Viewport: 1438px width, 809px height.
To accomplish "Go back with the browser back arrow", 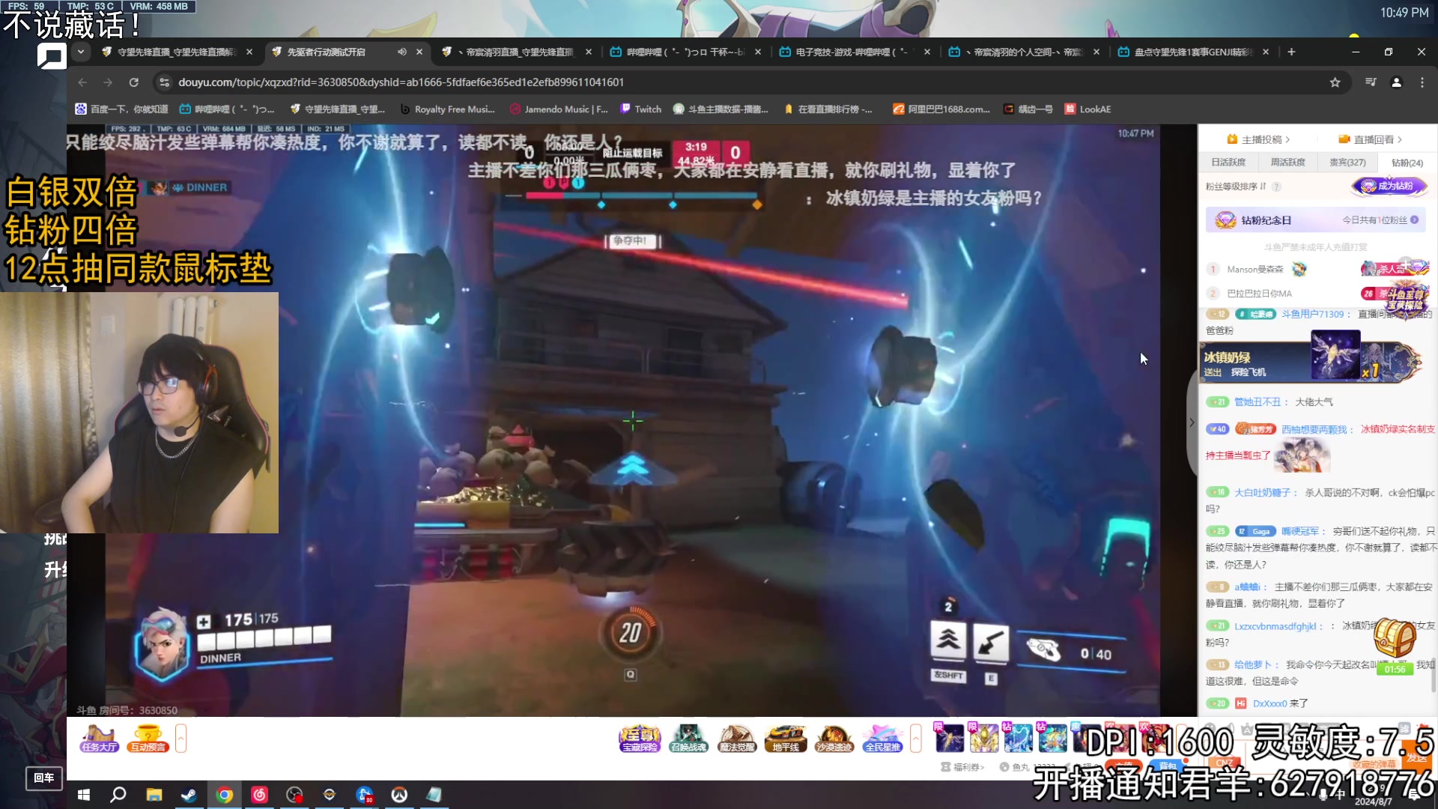I will coord(82,82).
